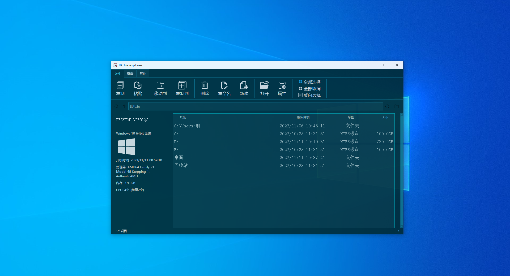Select the C: drive row
The height and width of the screenshot is (276, 510).
(284, 134)
